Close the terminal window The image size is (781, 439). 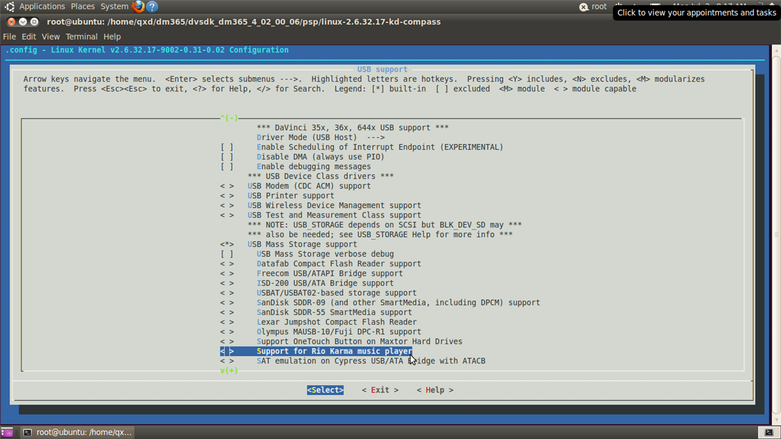tap(11, 22)
